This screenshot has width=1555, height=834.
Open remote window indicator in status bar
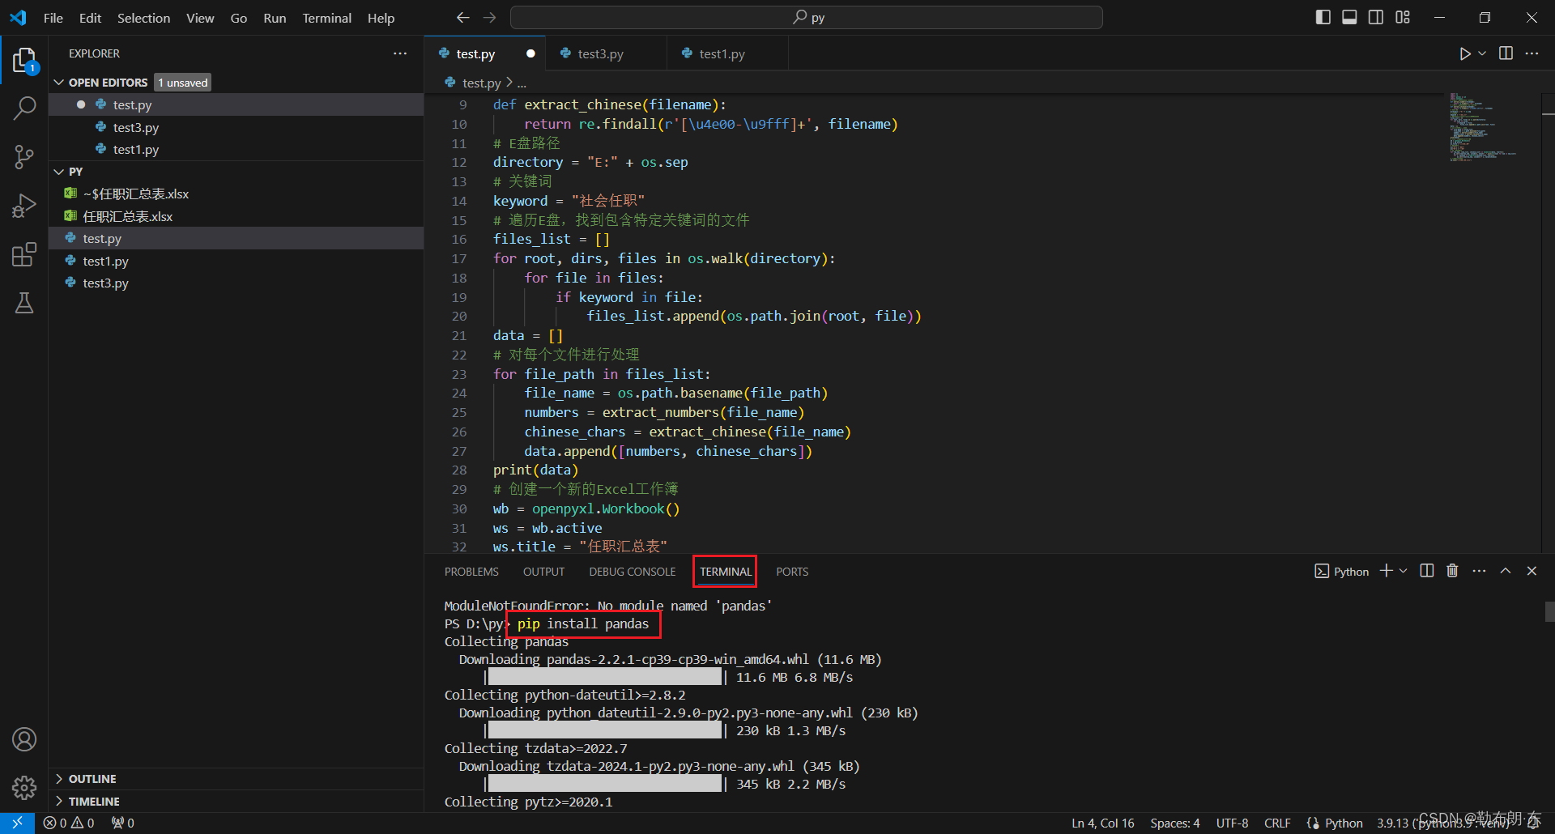coord(17,823)
